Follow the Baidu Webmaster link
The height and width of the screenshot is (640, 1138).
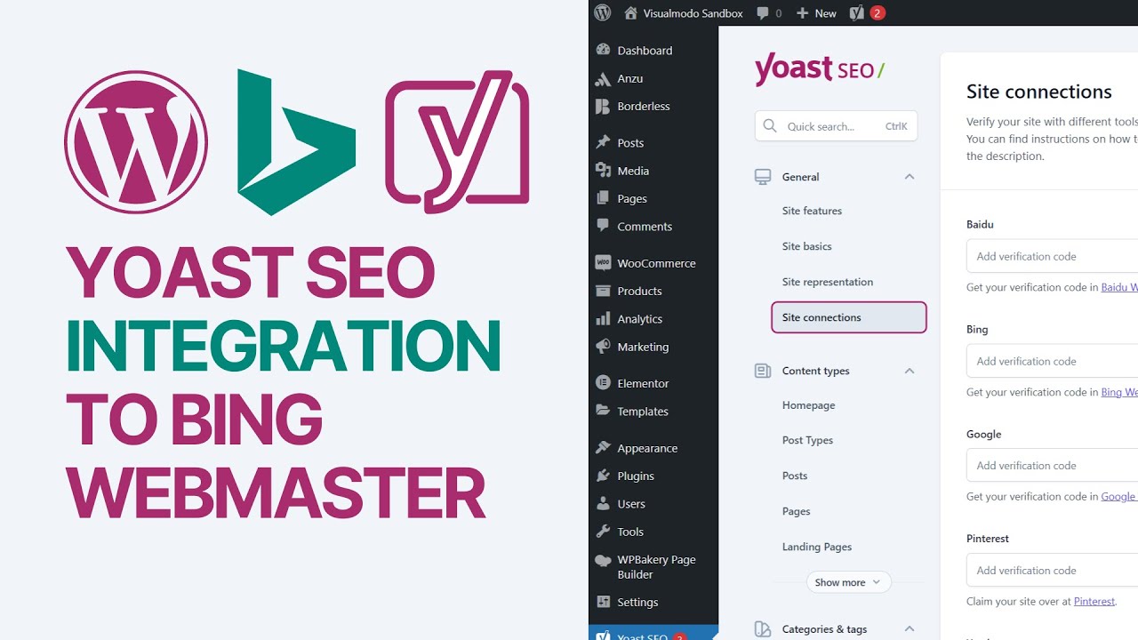1119,287
